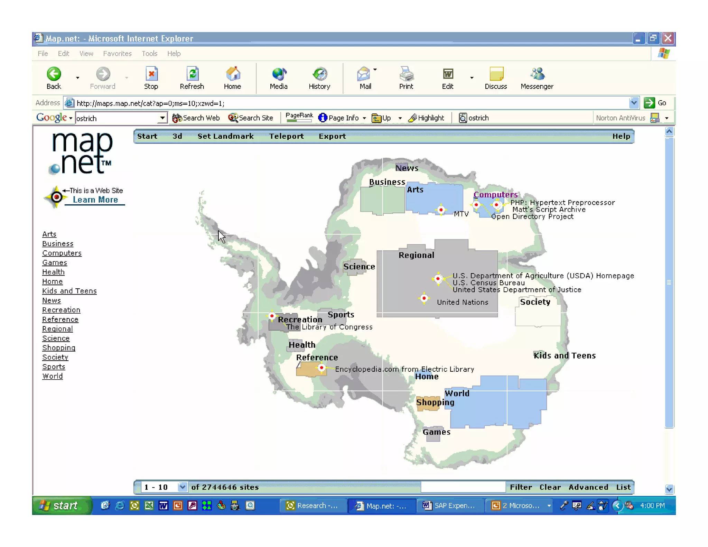Click Google toolbar Up folder button
The image size is (708, 547).
point(381,118)
